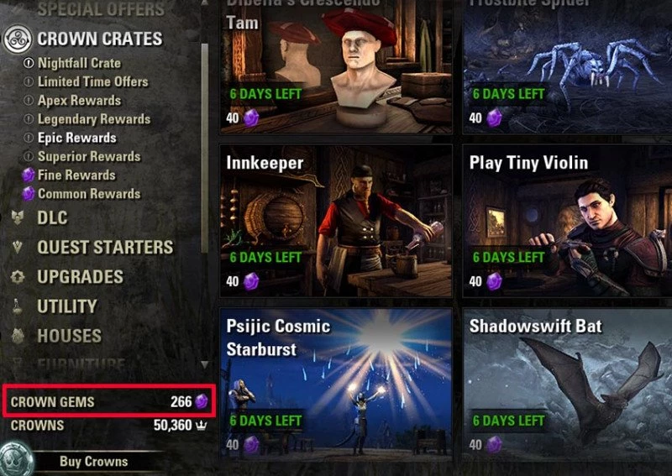Click the round Buy Crowns coin icon
Image resolution: width=672 pixels, height=476 pixels.
16,459
